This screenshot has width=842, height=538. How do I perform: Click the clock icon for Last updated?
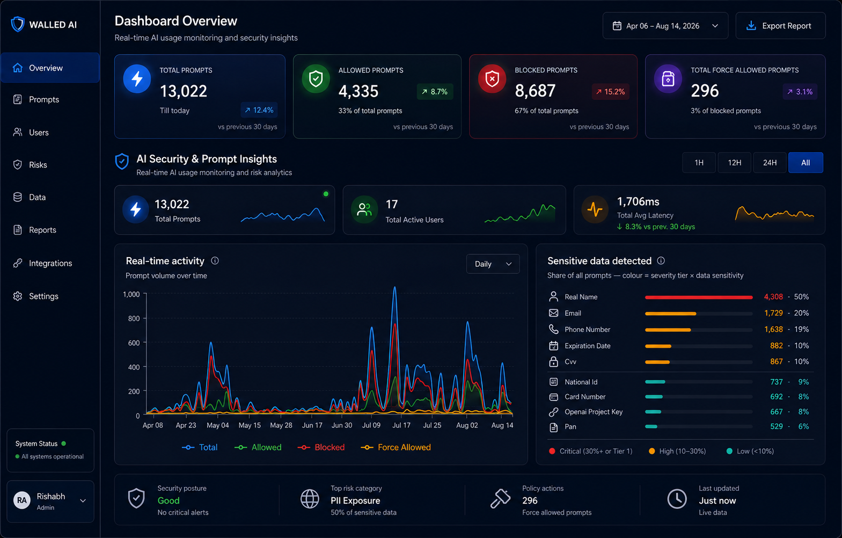coord(677,499)
